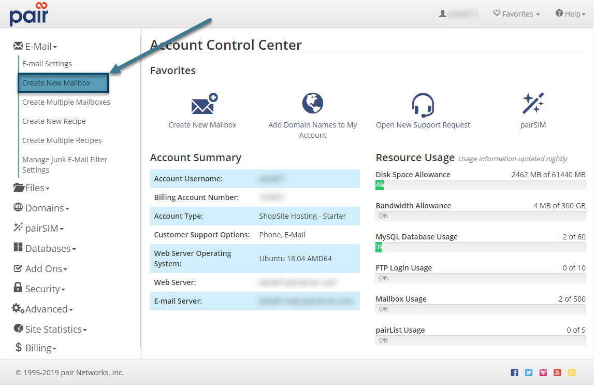Click the MySQL Database Usage progress bar
The height and width of the screenshot is (385, 594).
click(481, 247)
